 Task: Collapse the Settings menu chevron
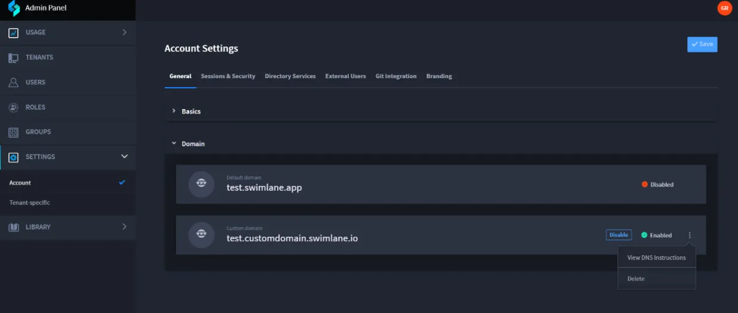(124, 156)
